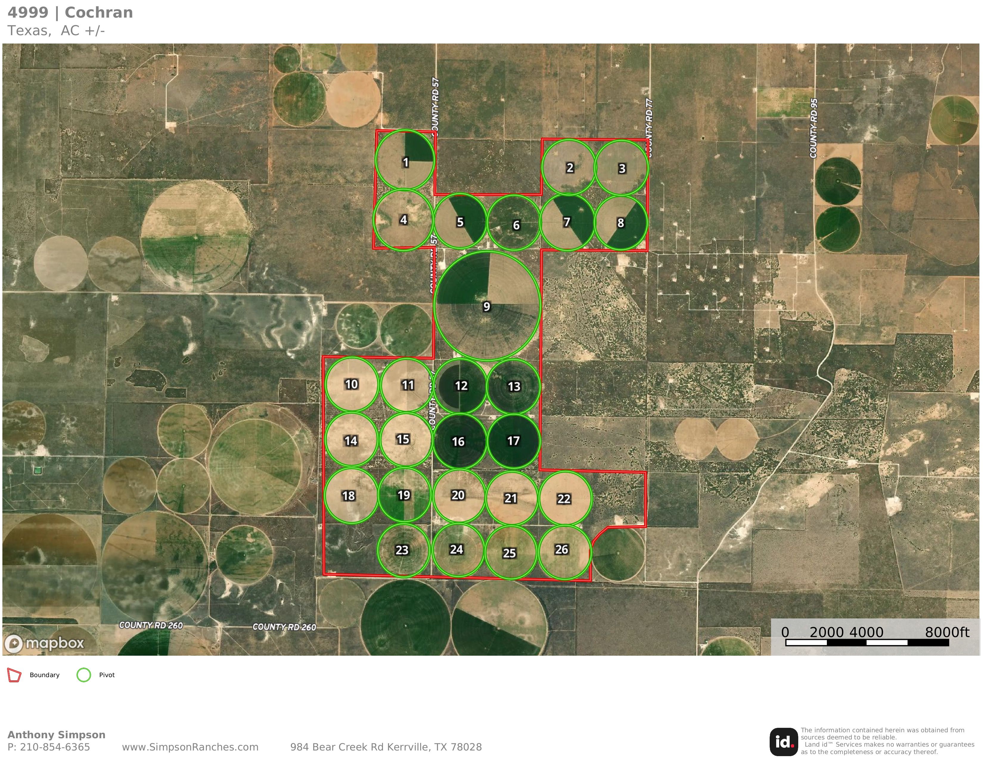Click pivot label 22
Image resolution: width=983 pixels, height=760 pixels.
(x=563, y=499)
